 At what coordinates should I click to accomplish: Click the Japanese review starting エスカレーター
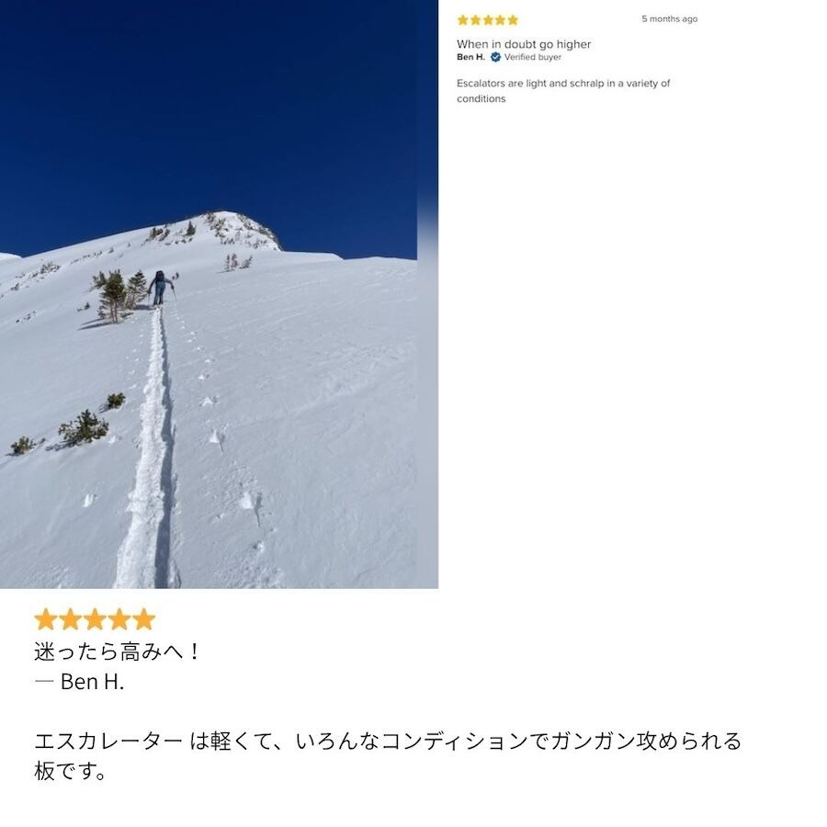pyautogui.click(x=388, y=756)
